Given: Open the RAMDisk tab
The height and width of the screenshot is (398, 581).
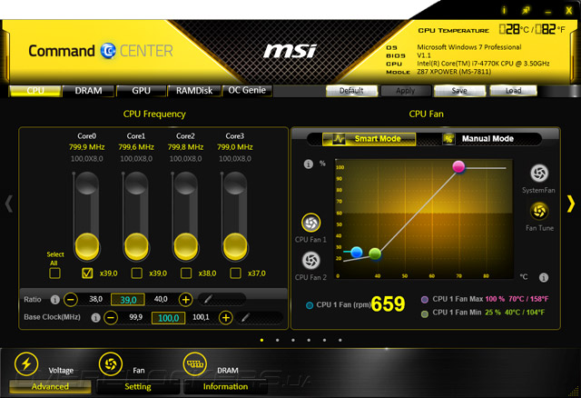Looking at the screenshot, I should pyautogui.click(x=194, y=91).
